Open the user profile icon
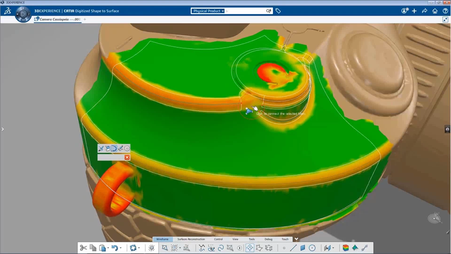 [x=404, y=11]
